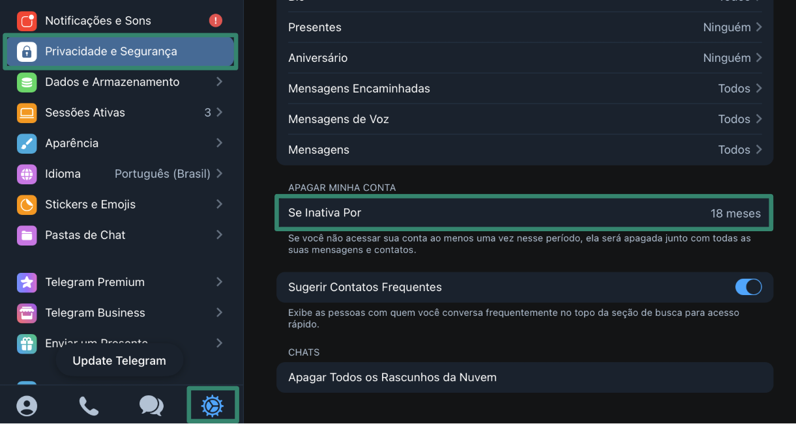
Task: Open the Aniversário Ninguém chevron
Action: (x=759, y=58)
